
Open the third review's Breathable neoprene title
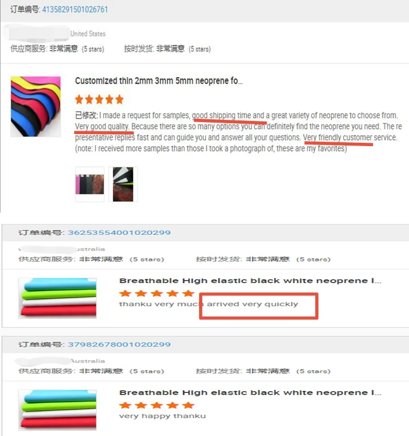(250, 392)
